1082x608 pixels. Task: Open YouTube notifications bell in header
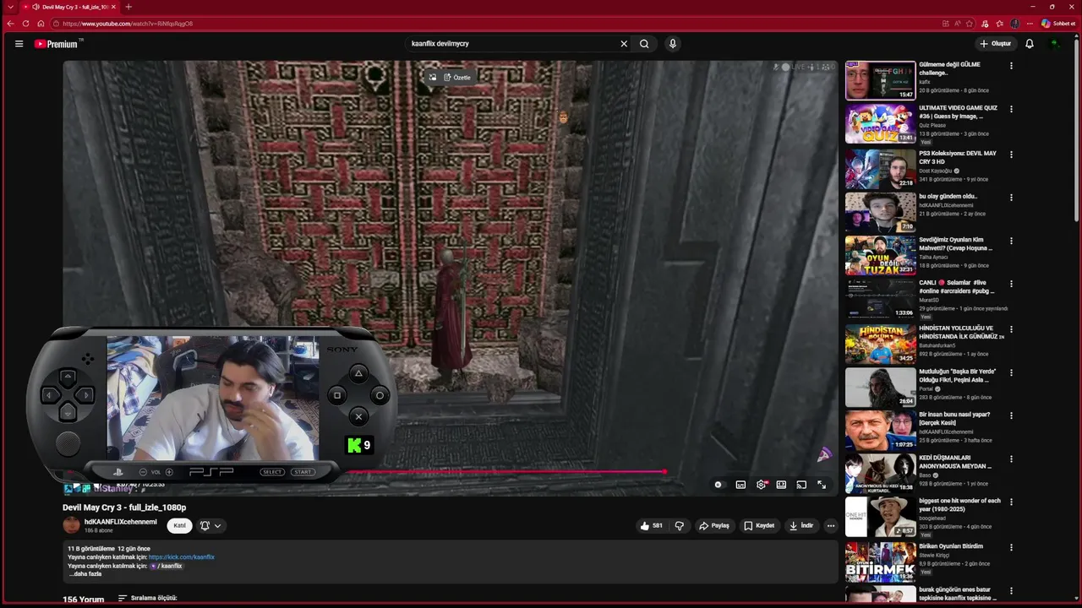[1030, 44]
